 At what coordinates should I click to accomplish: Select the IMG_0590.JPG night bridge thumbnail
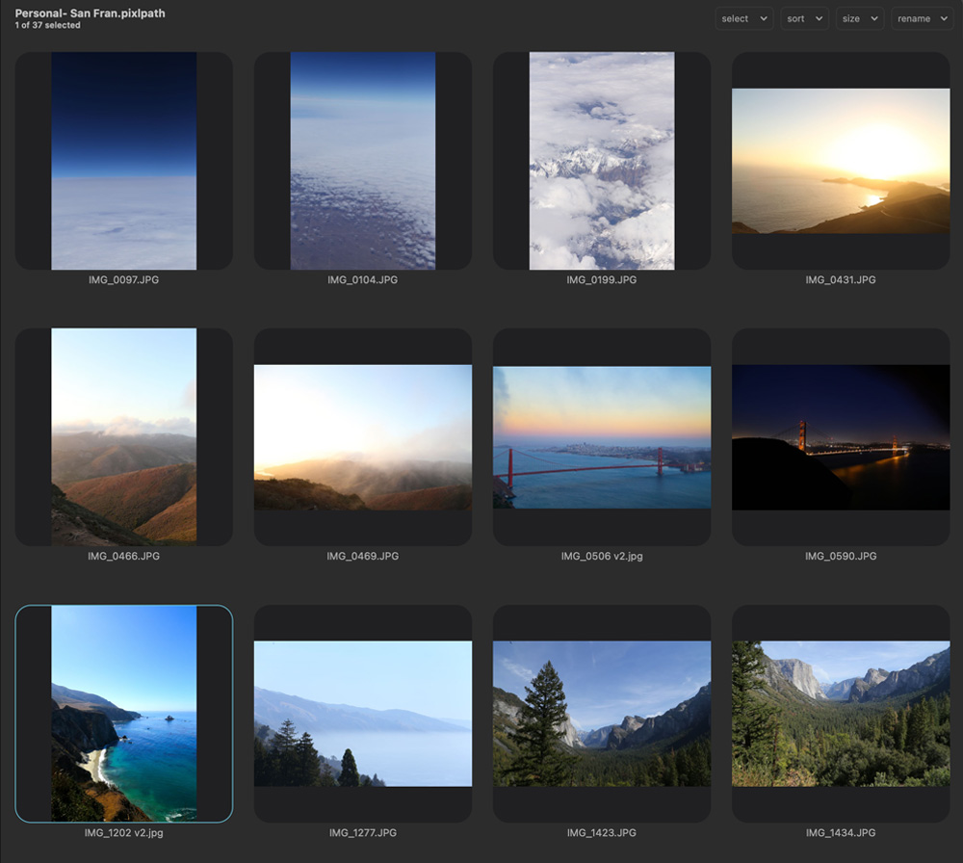point(841,436)
